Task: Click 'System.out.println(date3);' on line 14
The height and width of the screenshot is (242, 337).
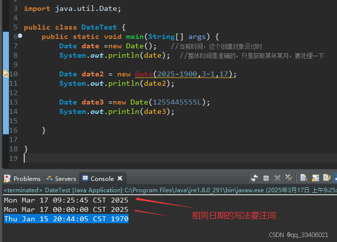Action: (117, 112)
